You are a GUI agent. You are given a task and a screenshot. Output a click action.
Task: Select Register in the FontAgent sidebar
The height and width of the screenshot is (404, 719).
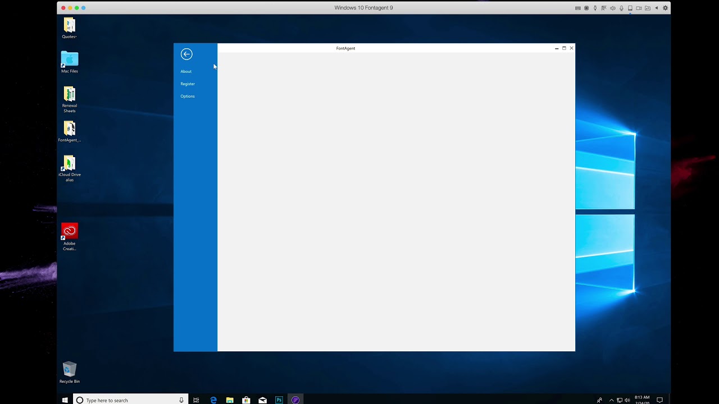point(188,84)
